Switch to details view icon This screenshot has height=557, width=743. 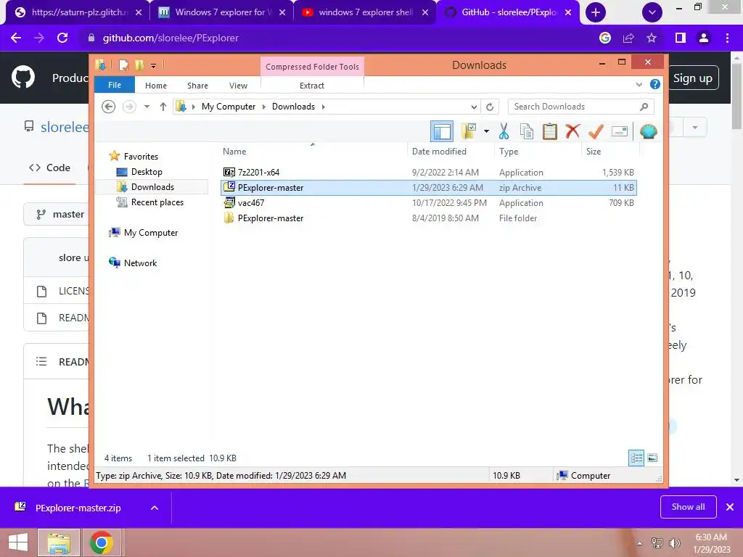point(636,458)
